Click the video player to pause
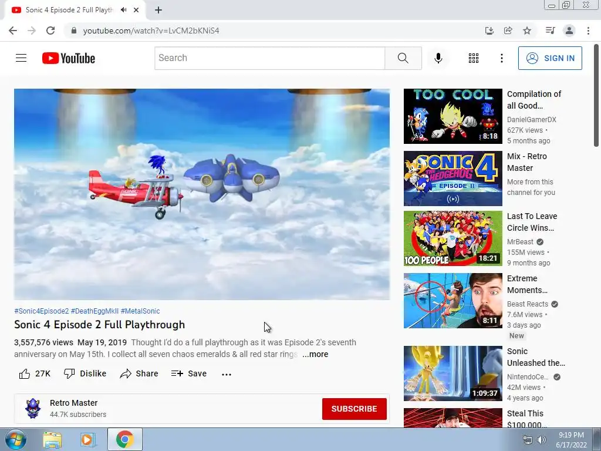601x451 pixels. (202, 194)
